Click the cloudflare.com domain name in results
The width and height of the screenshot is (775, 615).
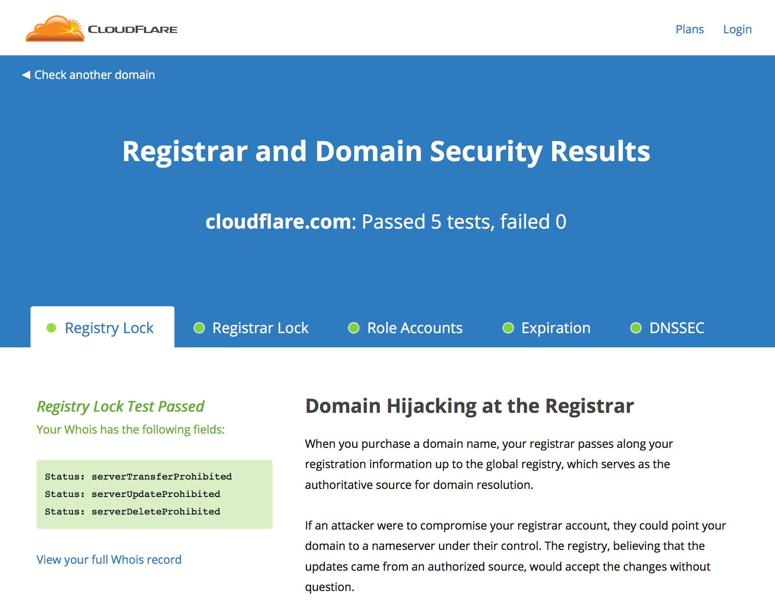278,222
